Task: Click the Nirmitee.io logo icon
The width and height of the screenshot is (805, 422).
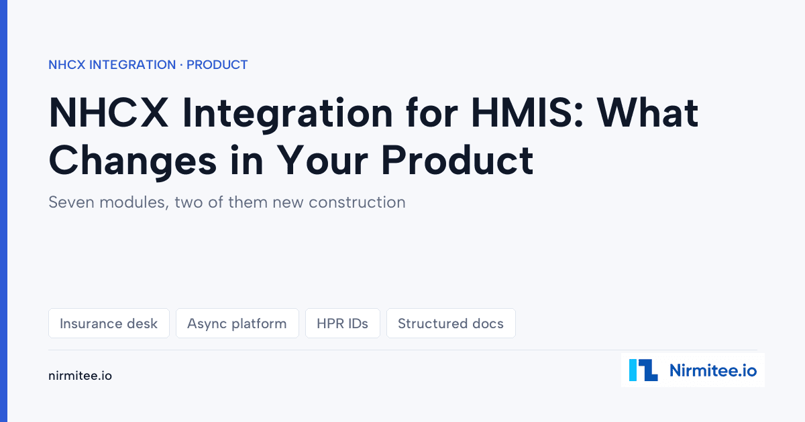Action: 643,370
